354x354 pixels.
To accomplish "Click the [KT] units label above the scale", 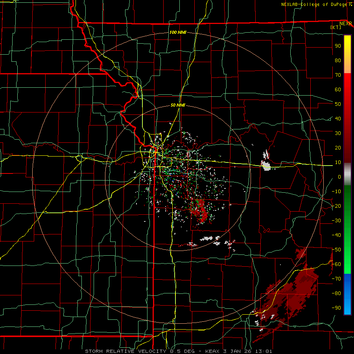I will (x=336, y=27).
